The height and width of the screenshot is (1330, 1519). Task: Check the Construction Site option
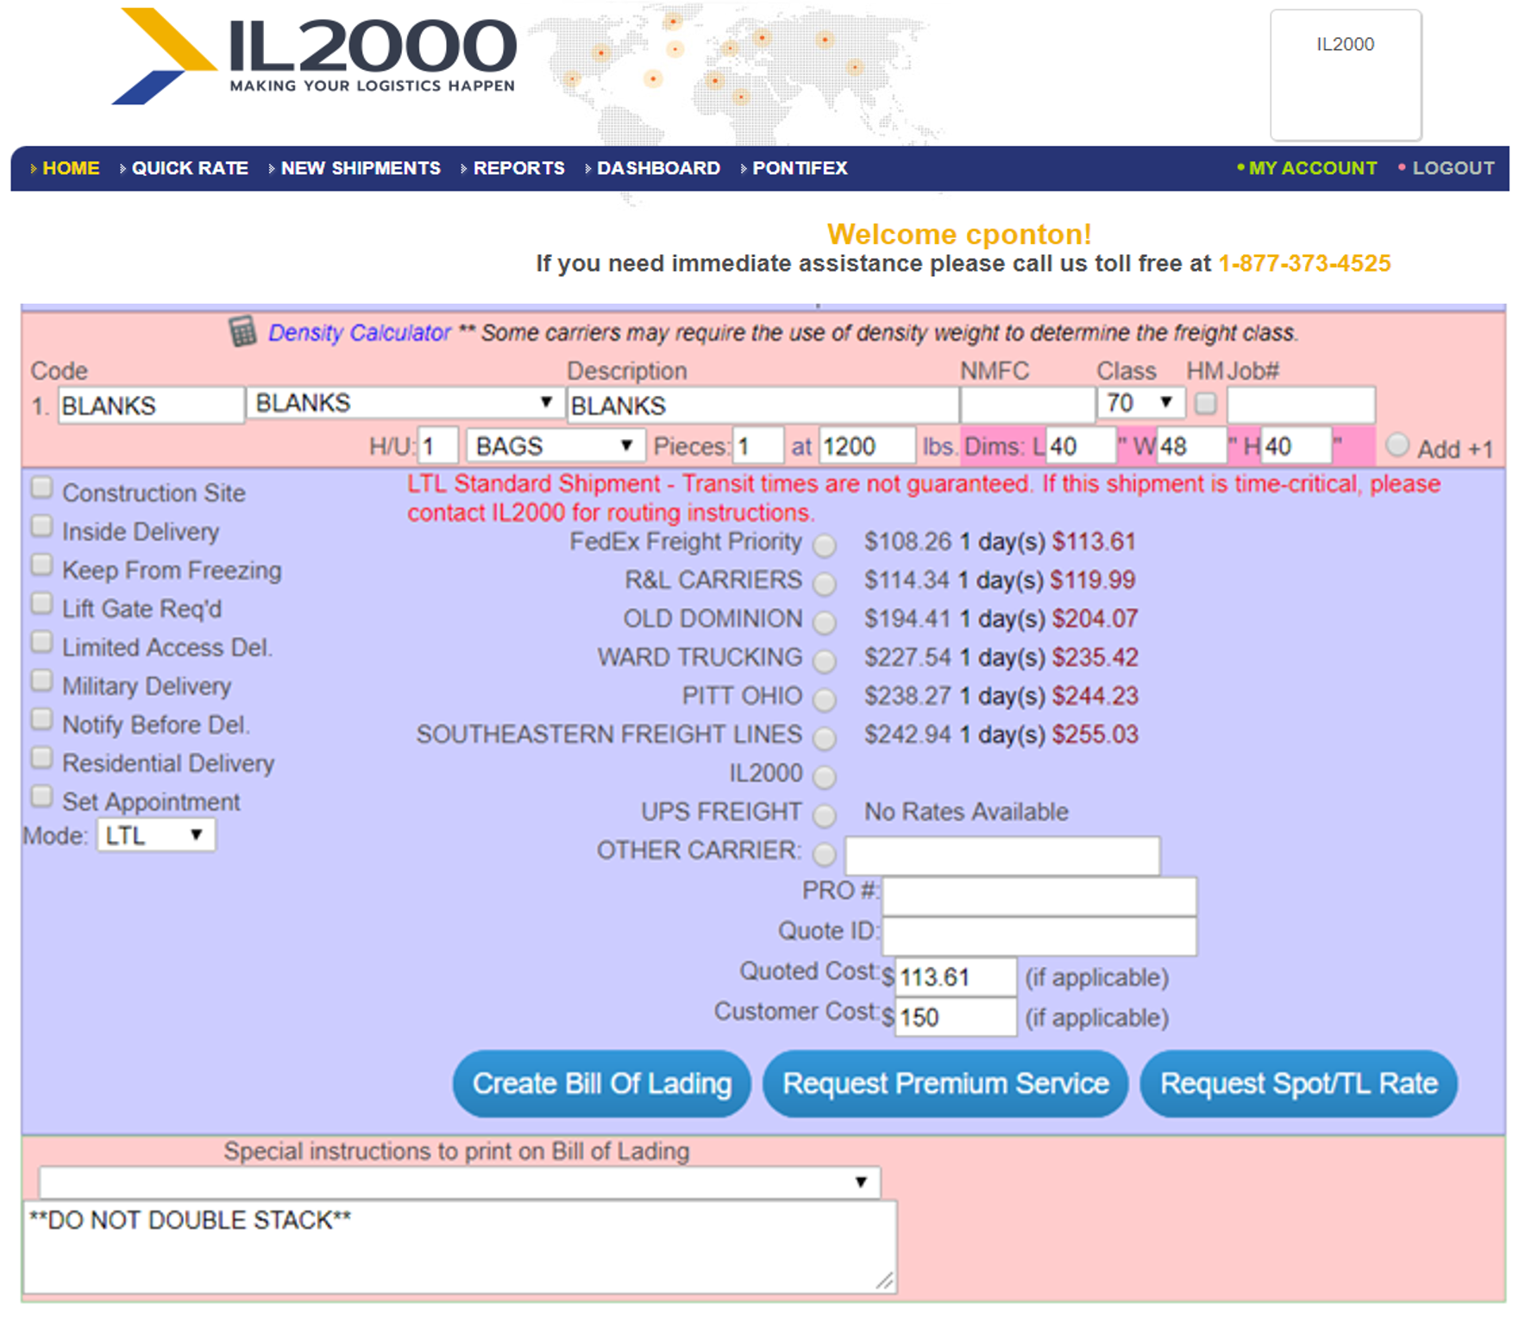[x=41, y=488]
